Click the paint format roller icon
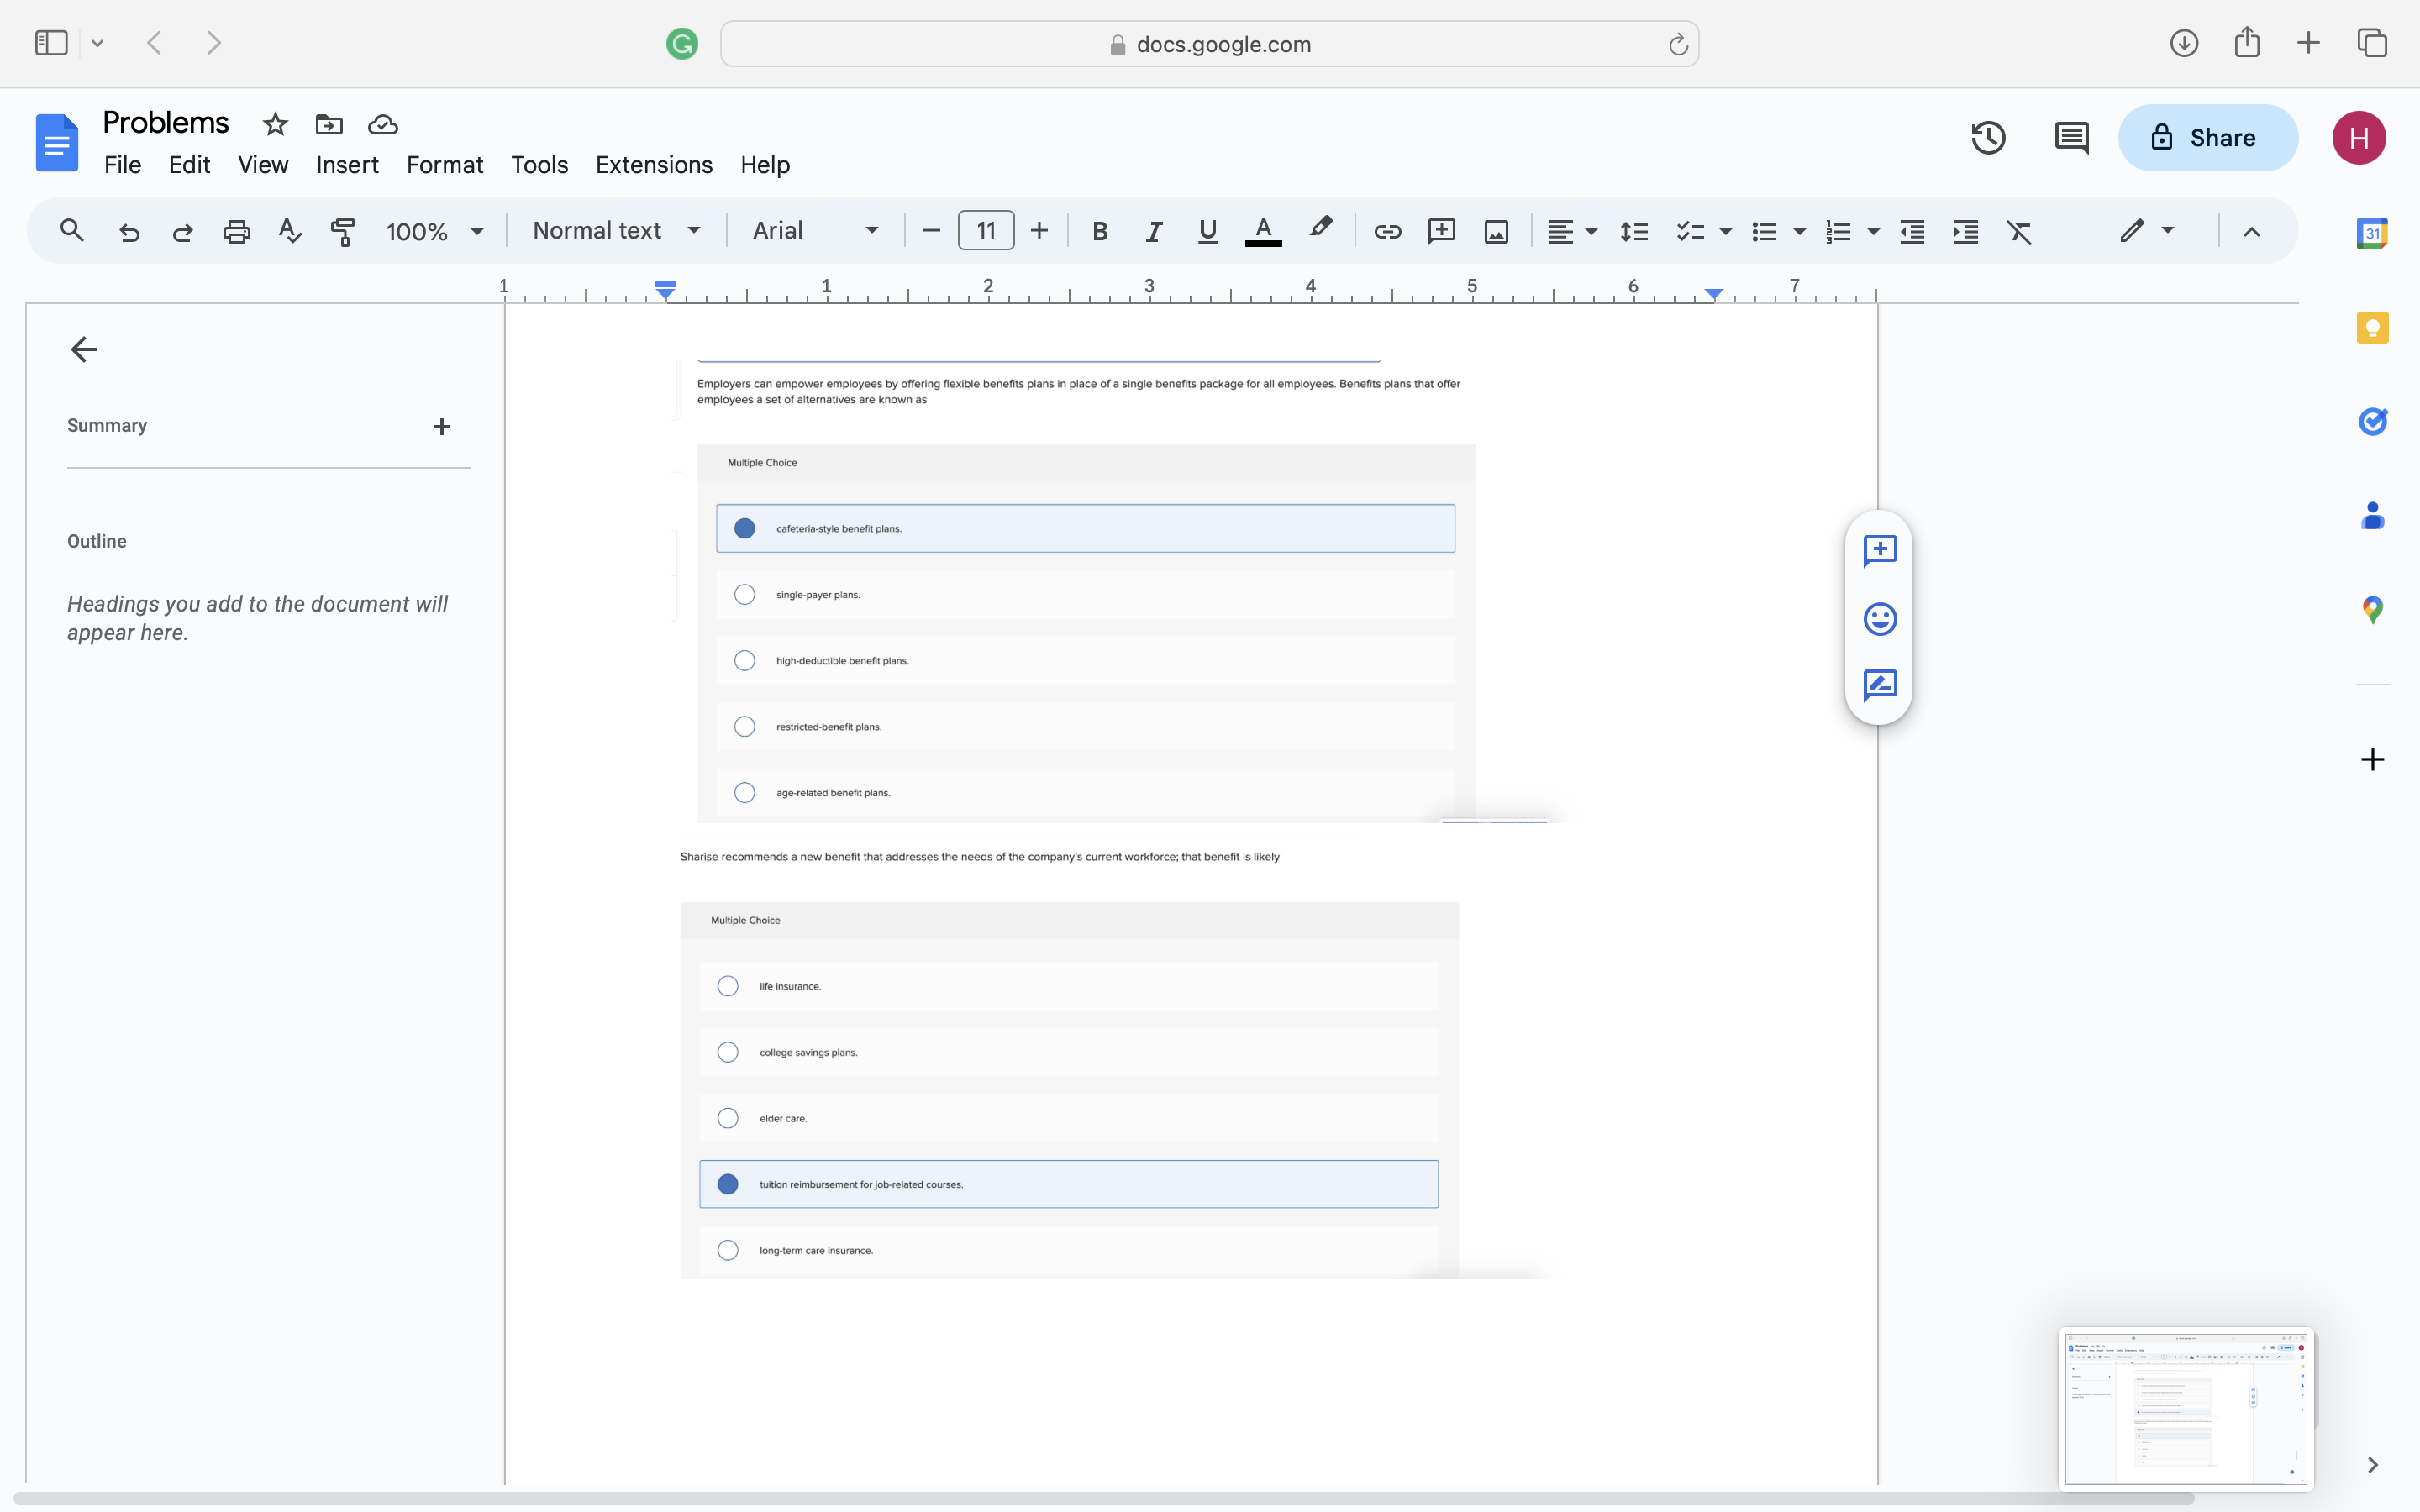This screenshot has height=1512, width=2420. tap(343, 231)
